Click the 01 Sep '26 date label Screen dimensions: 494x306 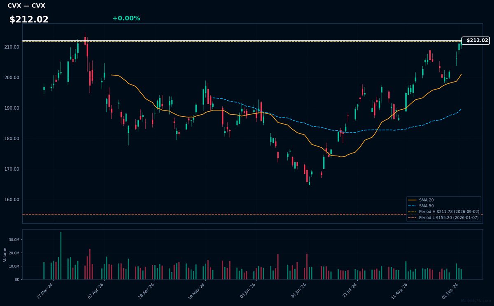(451, 291)
